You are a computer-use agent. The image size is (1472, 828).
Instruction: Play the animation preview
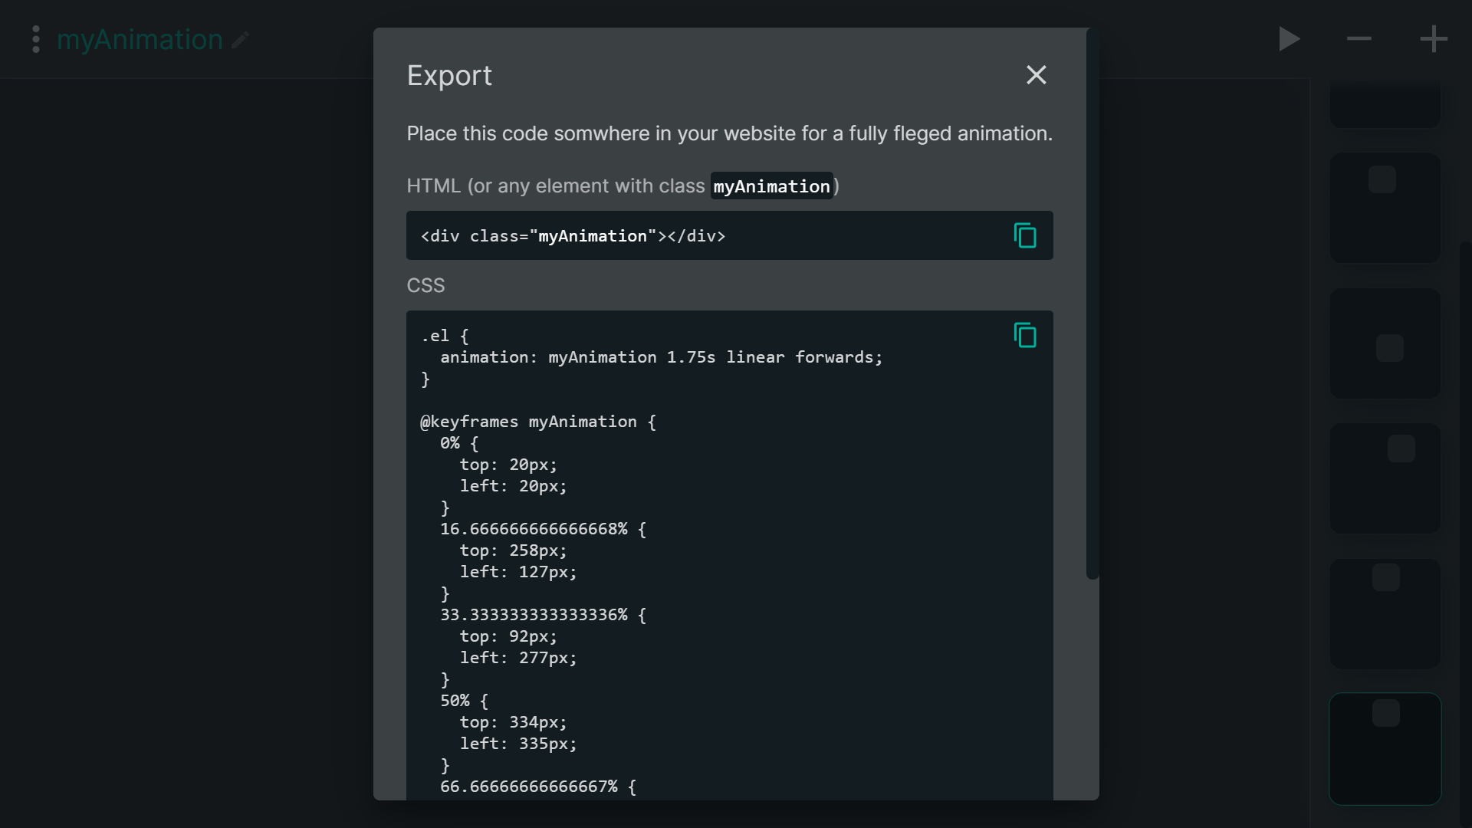(1289, 39)
